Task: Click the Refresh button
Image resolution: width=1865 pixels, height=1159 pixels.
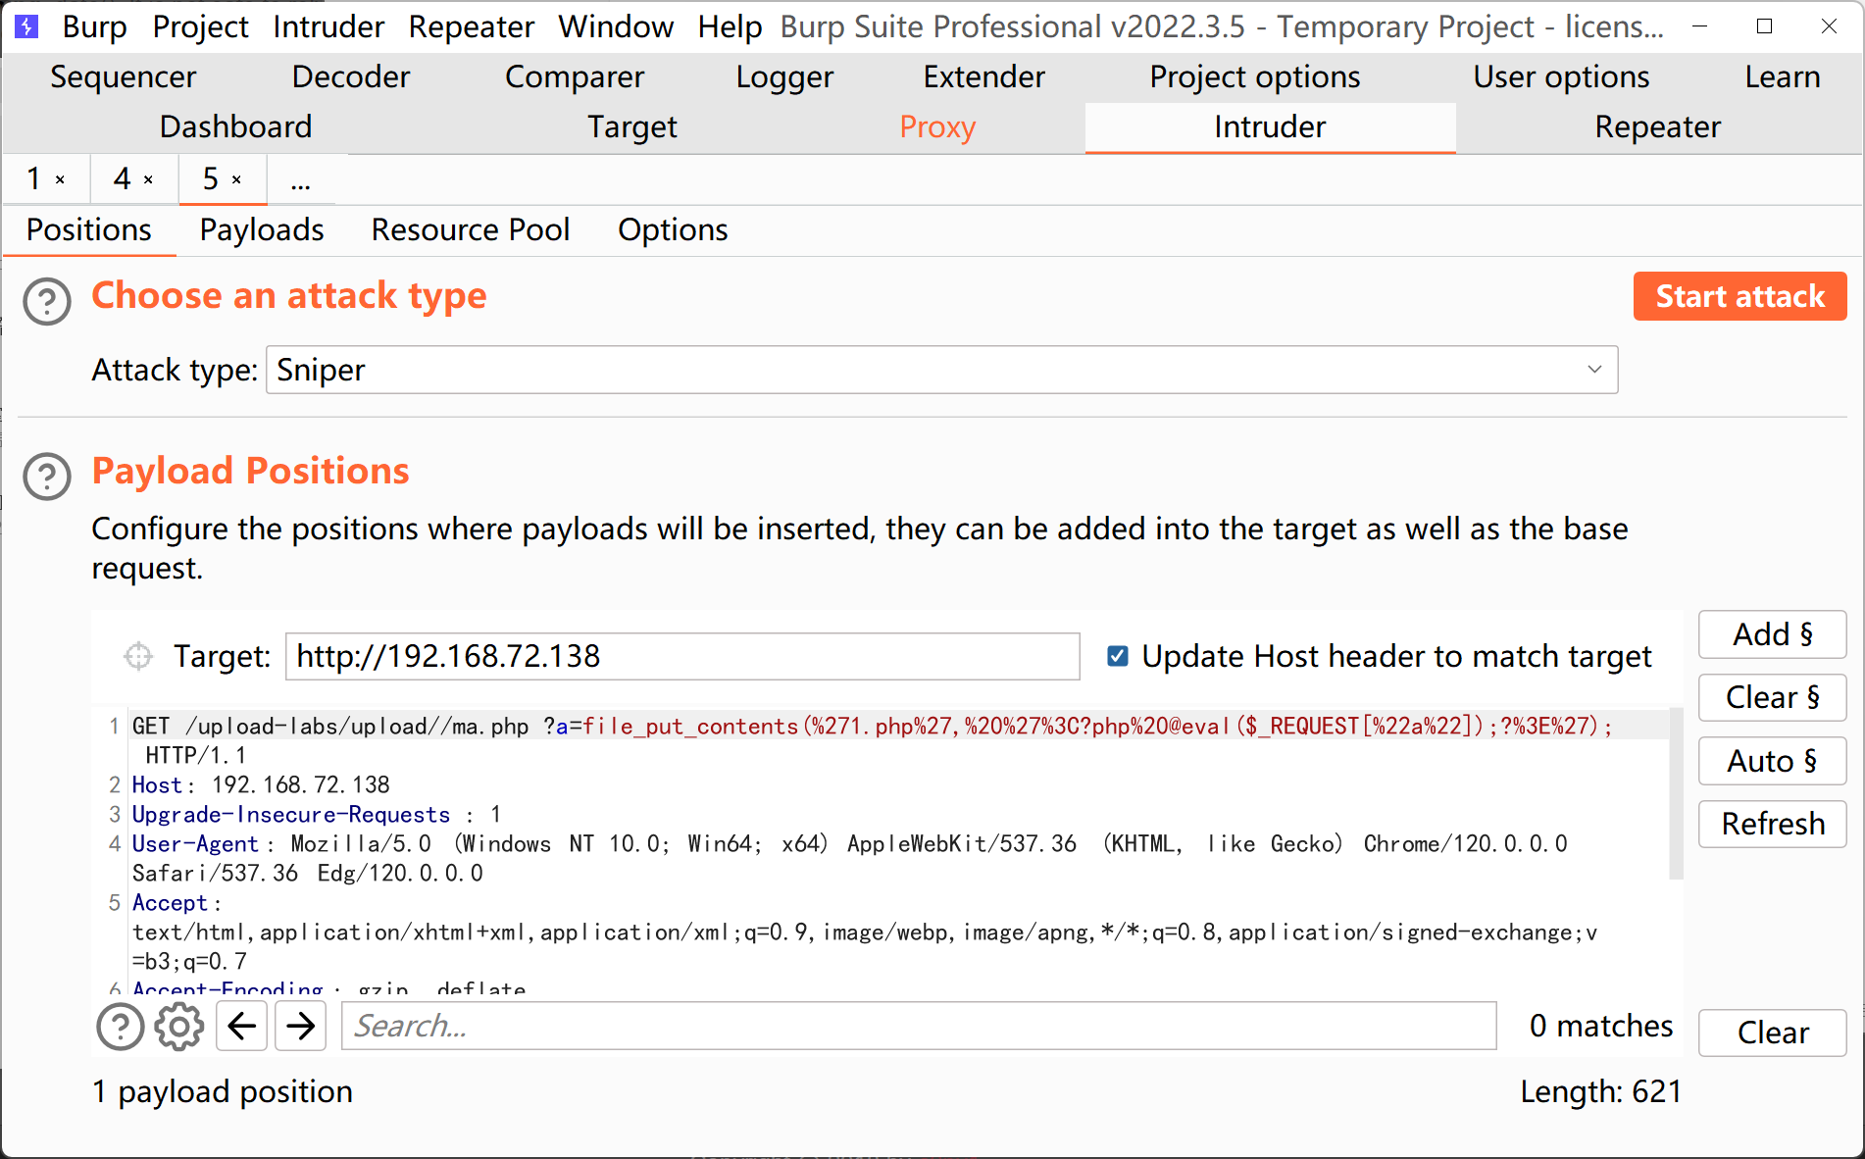Action: 1773,824
